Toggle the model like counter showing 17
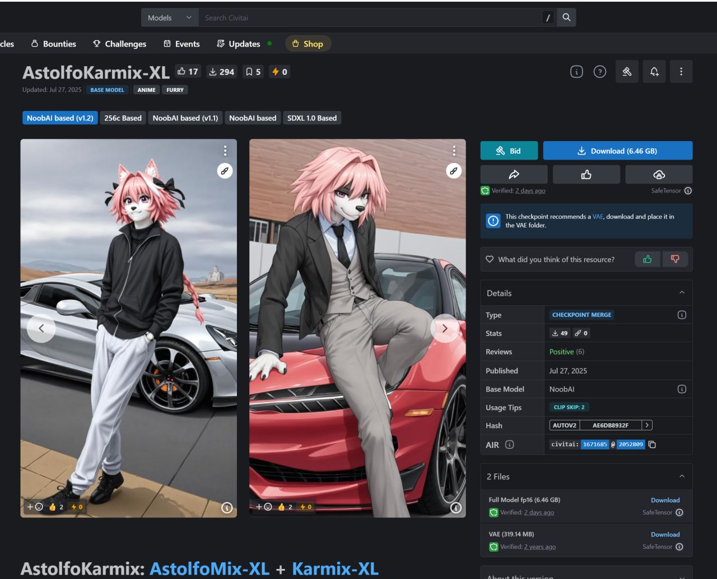The width and height of the screenshot is (717, 579). coord(188,72)
